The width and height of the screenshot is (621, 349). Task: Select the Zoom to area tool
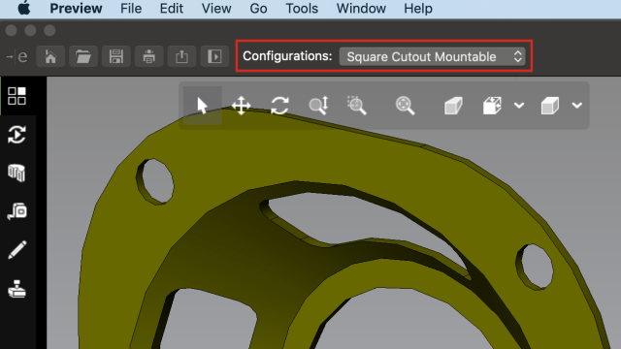[x=356, y=106]
